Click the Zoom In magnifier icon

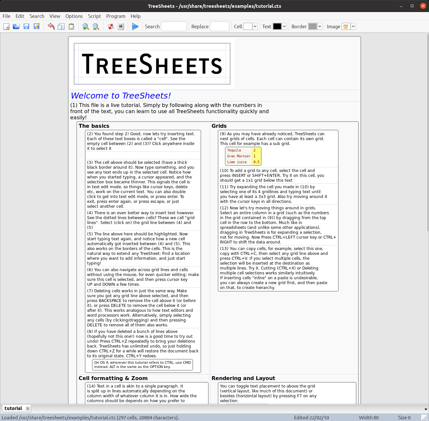[86, 27]
